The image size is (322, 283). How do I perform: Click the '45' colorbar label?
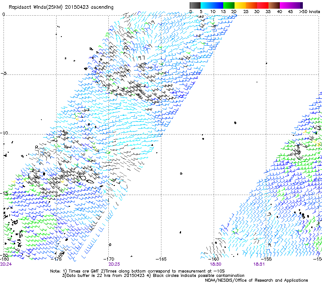tap(290, 12)
